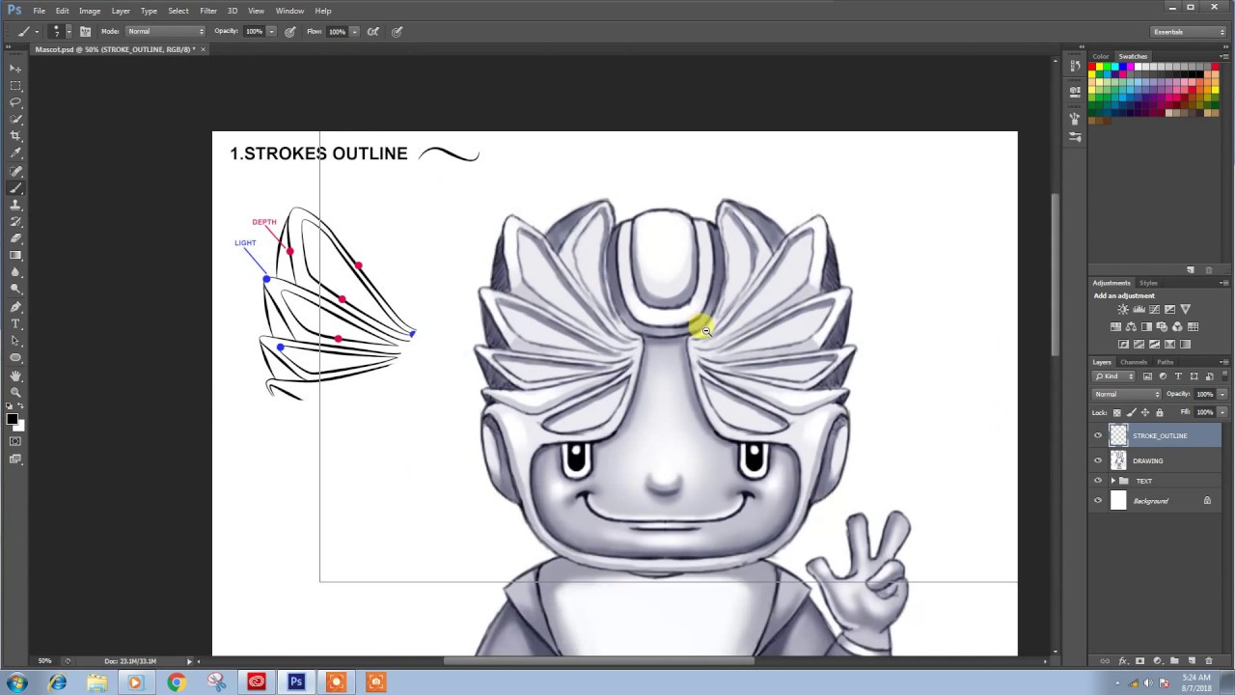
Task: Switch to the Paths tab
Action: pyautogui.click(x=1166, y=362)
